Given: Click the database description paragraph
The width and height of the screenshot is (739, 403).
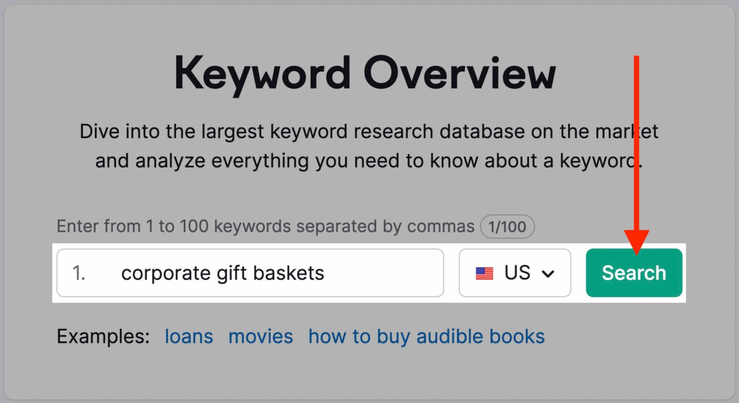Looking at the screenshot, I should (369, 145).
